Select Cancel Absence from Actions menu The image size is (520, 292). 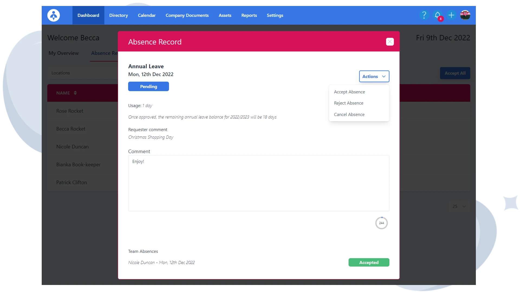[x=349, y=114]
